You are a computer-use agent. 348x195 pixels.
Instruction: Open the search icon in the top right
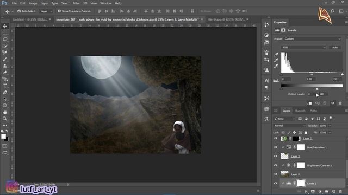332,11
